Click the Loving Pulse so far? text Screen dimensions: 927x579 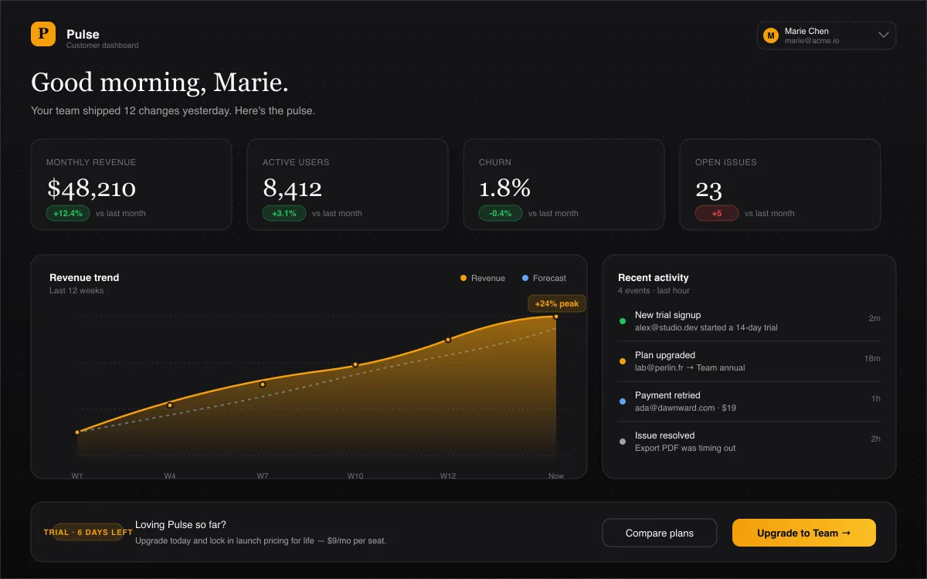(181, 525)
